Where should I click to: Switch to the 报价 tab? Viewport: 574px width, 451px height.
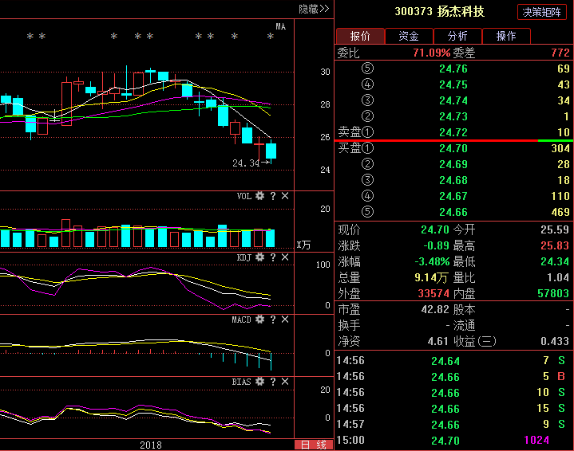360,36
